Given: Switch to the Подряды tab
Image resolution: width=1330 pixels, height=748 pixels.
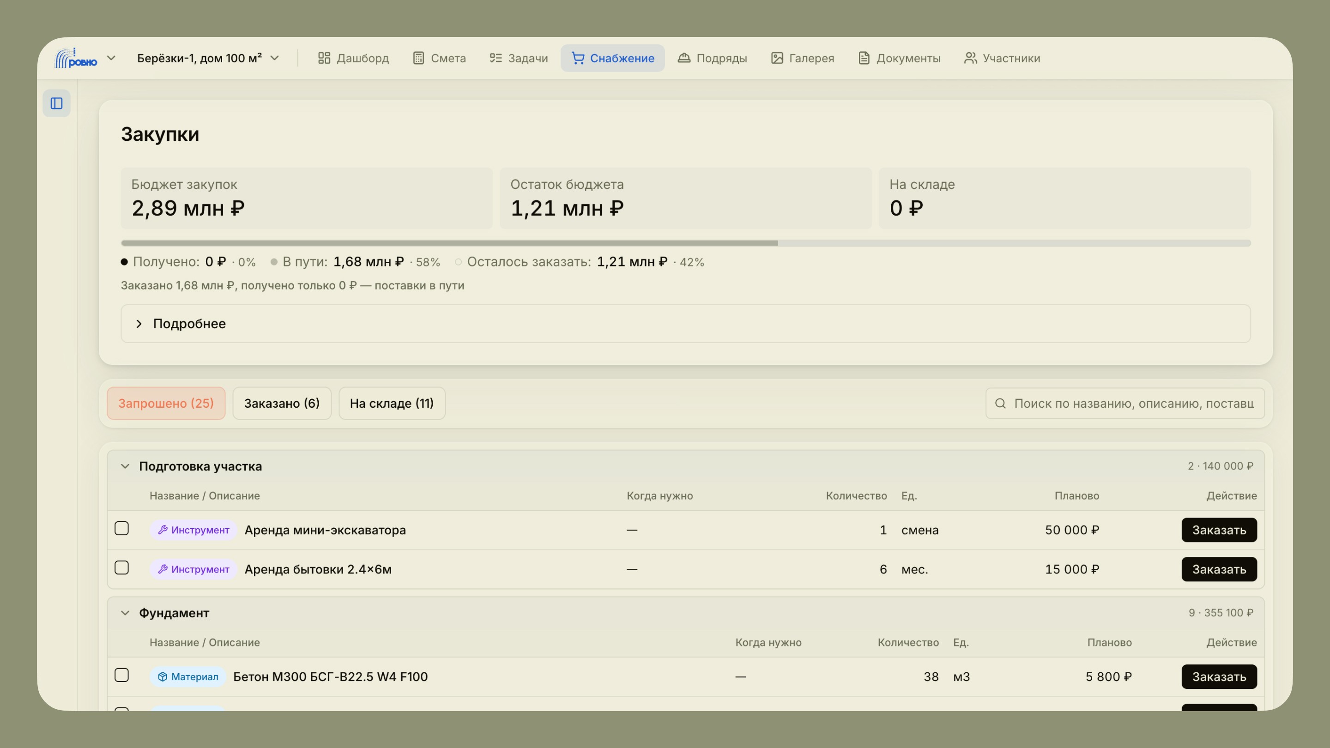Looking at the screenshot, I should (712, 58).
